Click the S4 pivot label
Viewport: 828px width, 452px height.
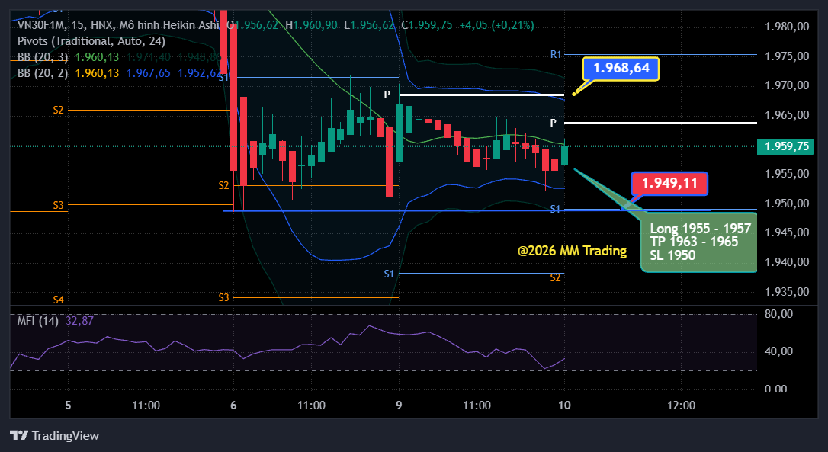coord(58,300)
